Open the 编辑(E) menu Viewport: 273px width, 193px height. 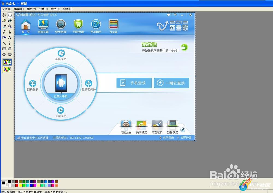[19, 9]
